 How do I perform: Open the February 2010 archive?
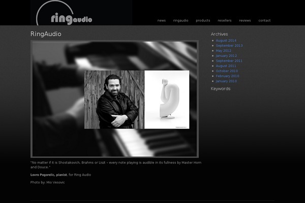pos(227,76)
